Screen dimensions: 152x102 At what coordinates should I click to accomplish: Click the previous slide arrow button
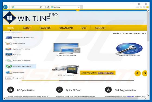click(138, 73)
